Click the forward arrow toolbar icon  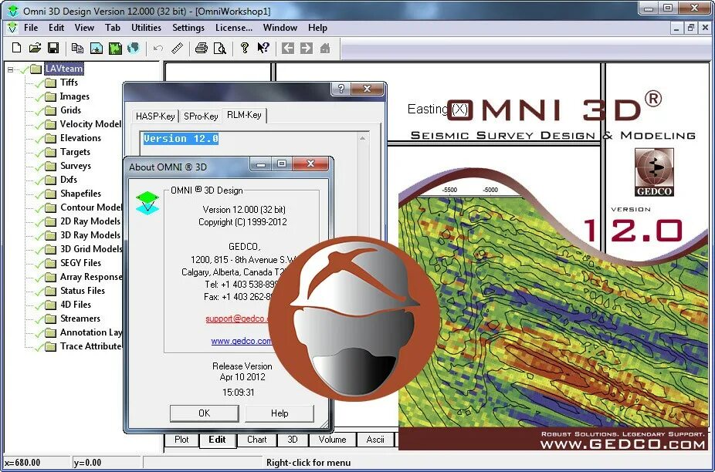coord(307,48)
